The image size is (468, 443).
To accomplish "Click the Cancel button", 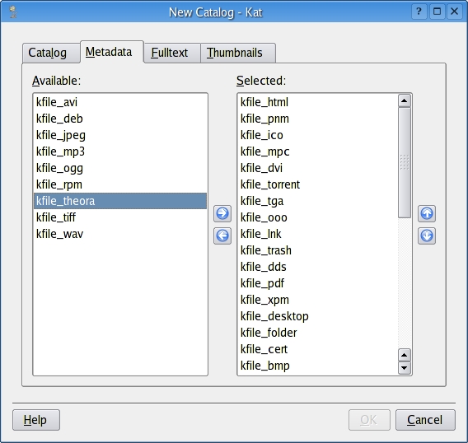I will point(425,420).
